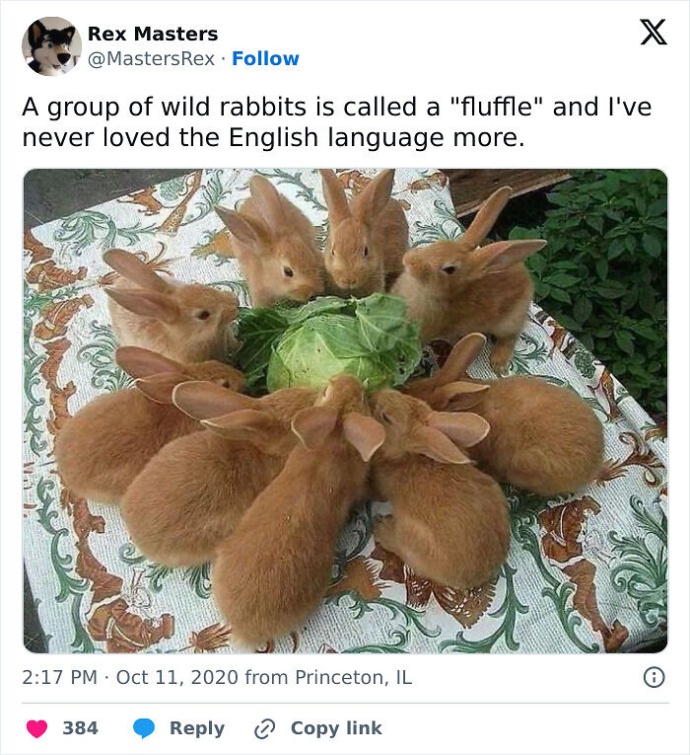Click the cabbage in the photo's center
The image size is (690, 755).
[330, 339]
